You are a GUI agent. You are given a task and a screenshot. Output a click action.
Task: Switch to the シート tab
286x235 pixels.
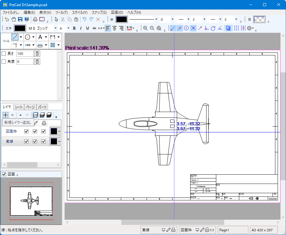[19, 107]
